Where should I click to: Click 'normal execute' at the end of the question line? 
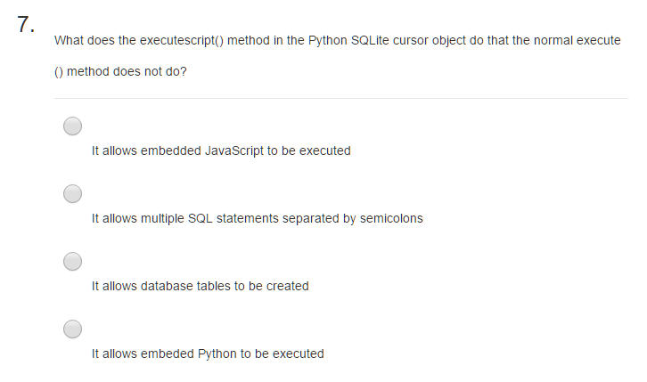tap(577, 40)
